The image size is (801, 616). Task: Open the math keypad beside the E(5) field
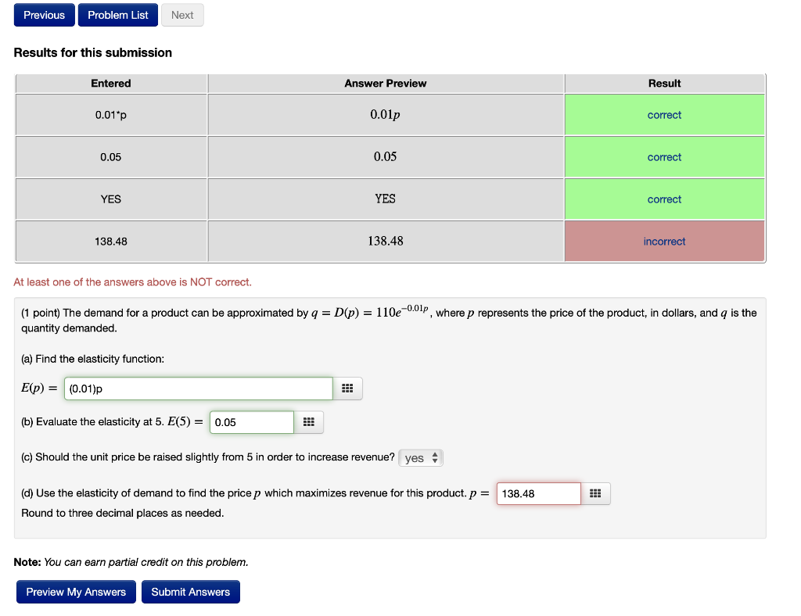pyautogui.click(x=309, y=422)
